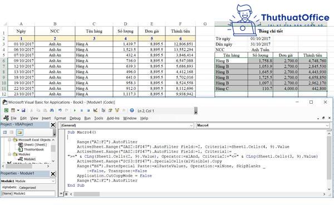Image resolution: width=334 pixels, height=223 pixels.
Task: Click View Object icon in Project panel
Action: [x=12, y=132]
